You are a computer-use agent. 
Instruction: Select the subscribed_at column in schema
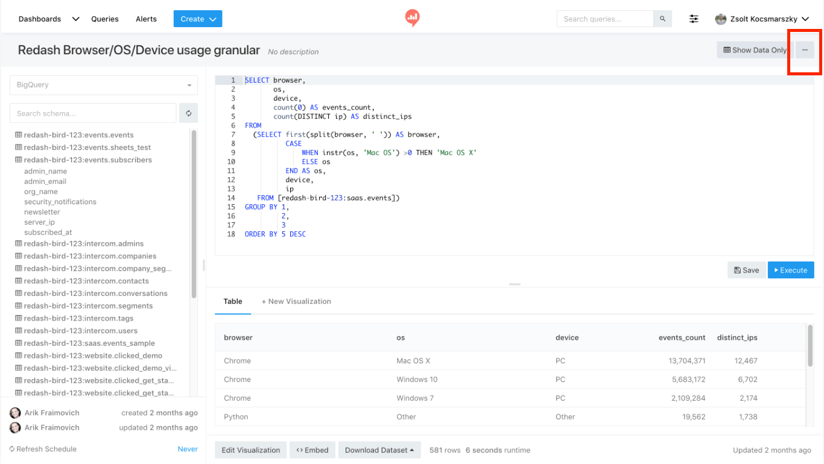point(48,233)
